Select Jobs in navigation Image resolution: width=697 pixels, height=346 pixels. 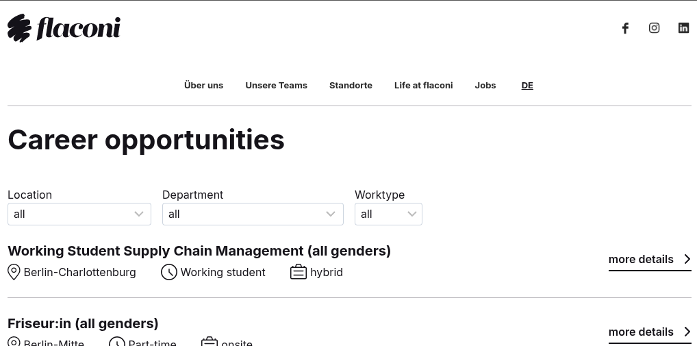point(485,86)
